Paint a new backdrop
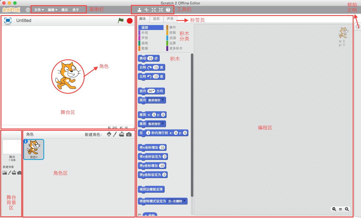Viewport: 361px width, 218px height. [x=9, y=173]
